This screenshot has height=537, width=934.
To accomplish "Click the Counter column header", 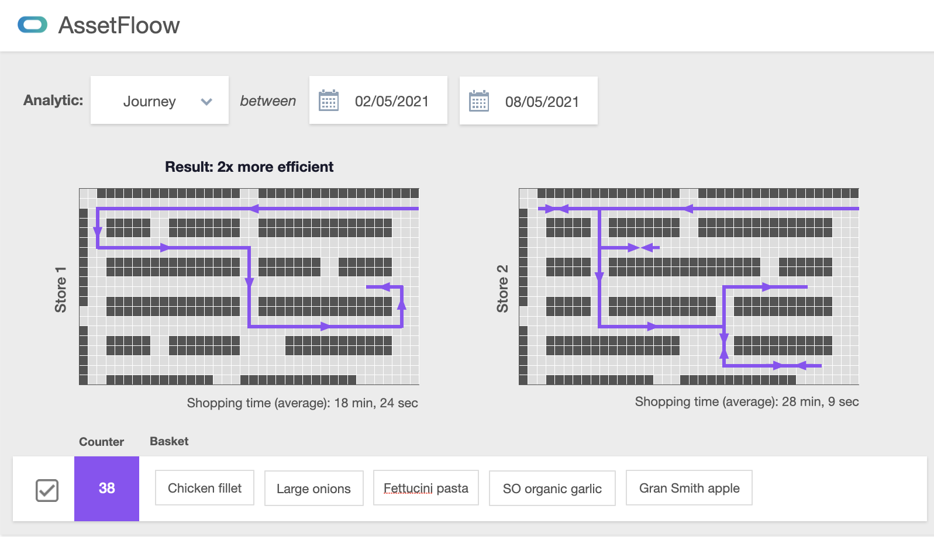I will pyautogui.click(x=101, y=442).
